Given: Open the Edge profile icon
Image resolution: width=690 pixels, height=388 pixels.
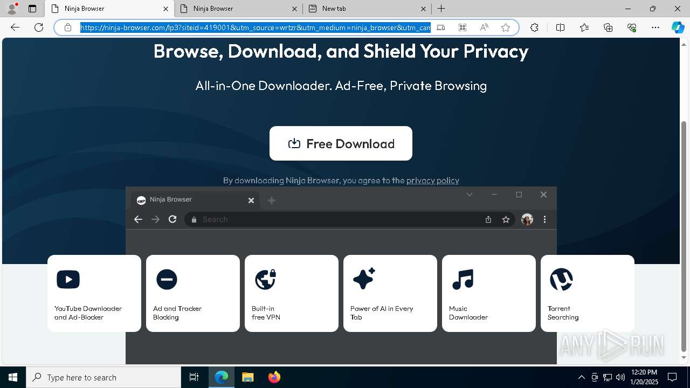Looking at the screenshot, I should pyautogui.click(x=11, y=9).
